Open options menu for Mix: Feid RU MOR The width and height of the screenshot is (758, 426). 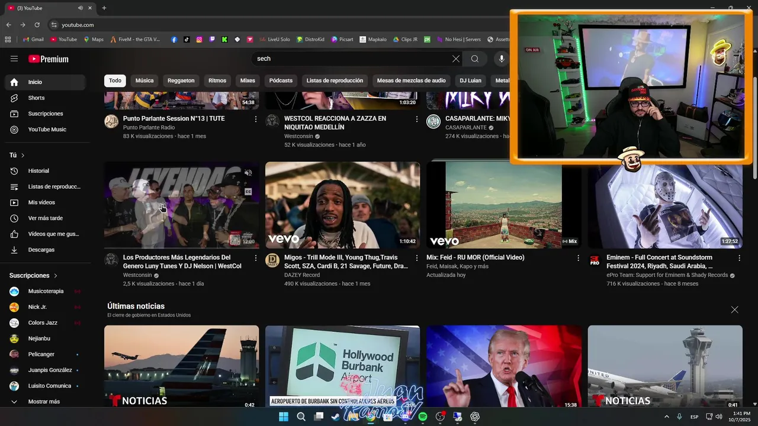coord(578,258)
